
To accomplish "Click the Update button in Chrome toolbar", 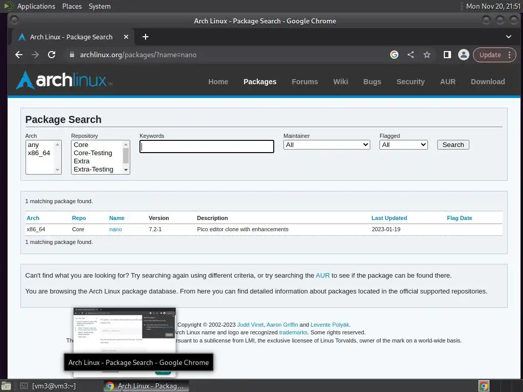I will tap(490, 55).
